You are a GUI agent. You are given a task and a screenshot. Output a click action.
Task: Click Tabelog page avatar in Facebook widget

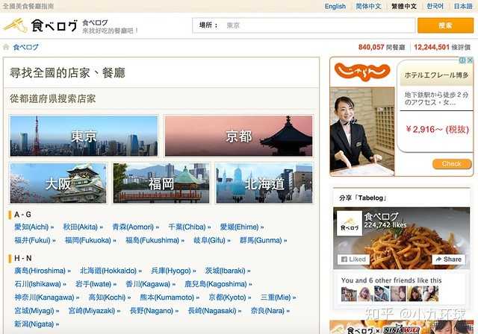tap(350, 224)
